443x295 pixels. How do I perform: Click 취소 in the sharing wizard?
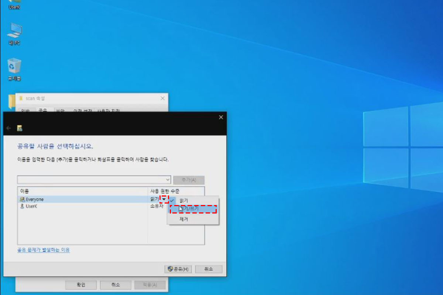click(x=209, y=269)
